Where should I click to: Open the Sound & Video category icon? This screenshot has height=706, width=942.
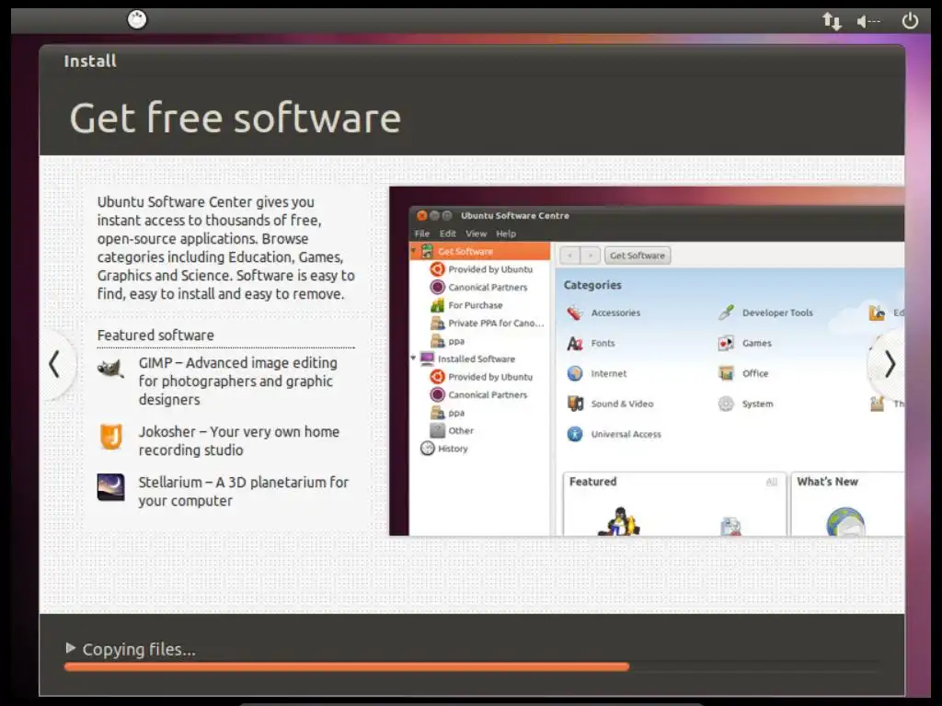coord(575,404)
